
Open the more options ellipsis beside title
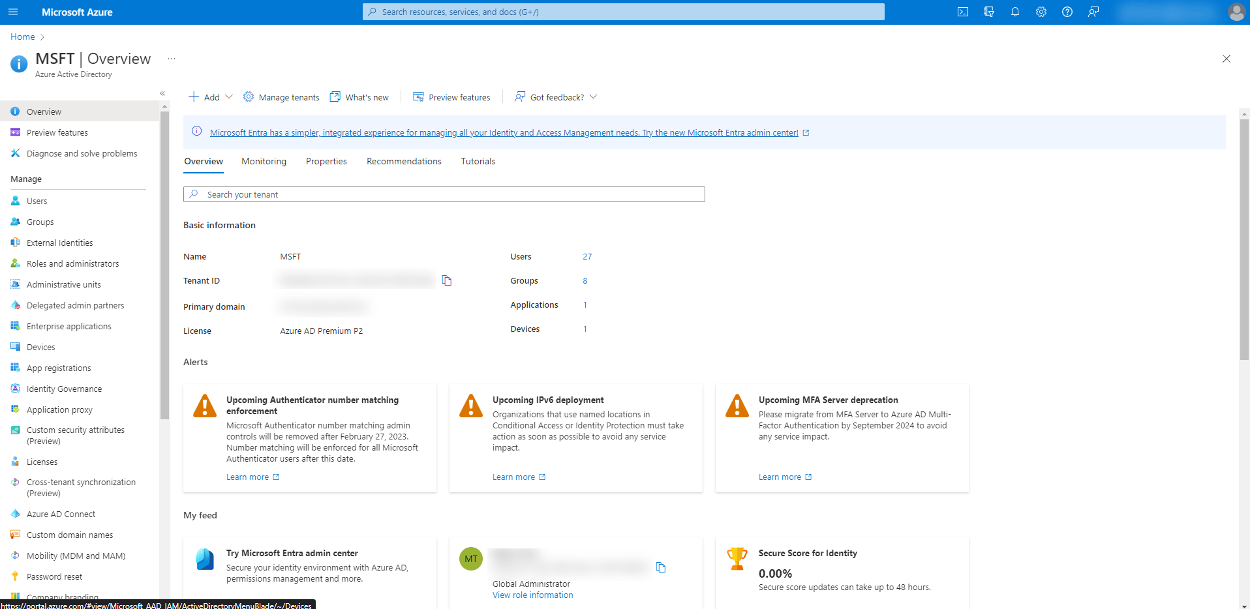[171, 59]
